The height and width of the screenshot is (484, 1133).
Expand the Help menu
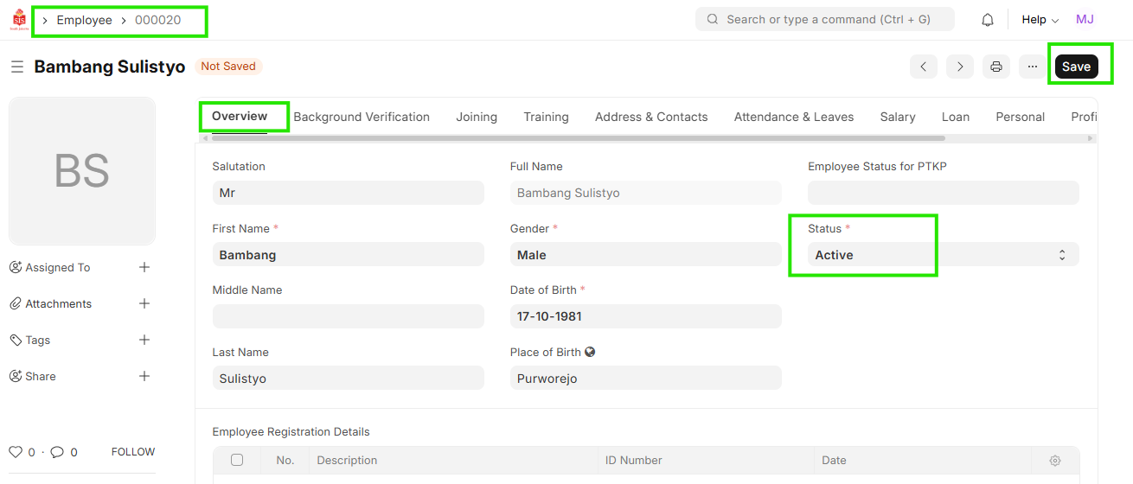[1040, 20]
